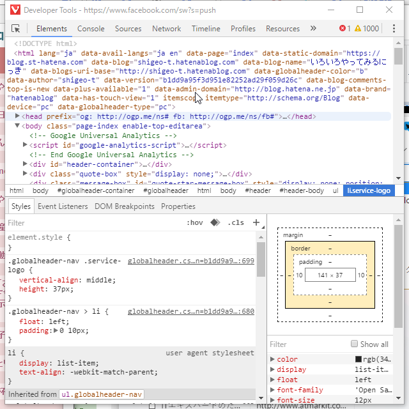
Task: Open the Sources tab
Action: pos(128,28)
